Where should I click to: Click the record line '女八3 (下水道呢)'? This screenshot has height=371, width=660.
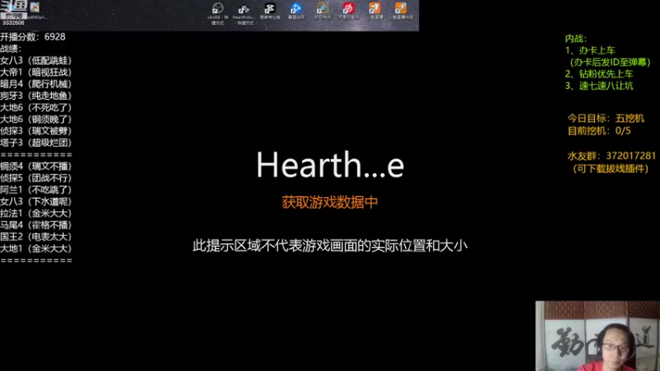pos(35,202)
